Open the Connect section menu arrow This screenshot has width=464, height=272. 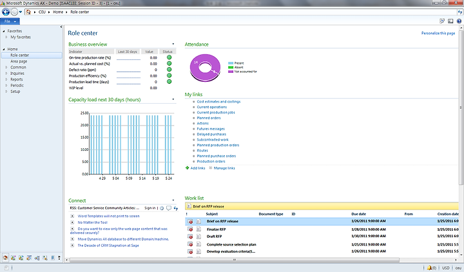(x=173, y=200)
